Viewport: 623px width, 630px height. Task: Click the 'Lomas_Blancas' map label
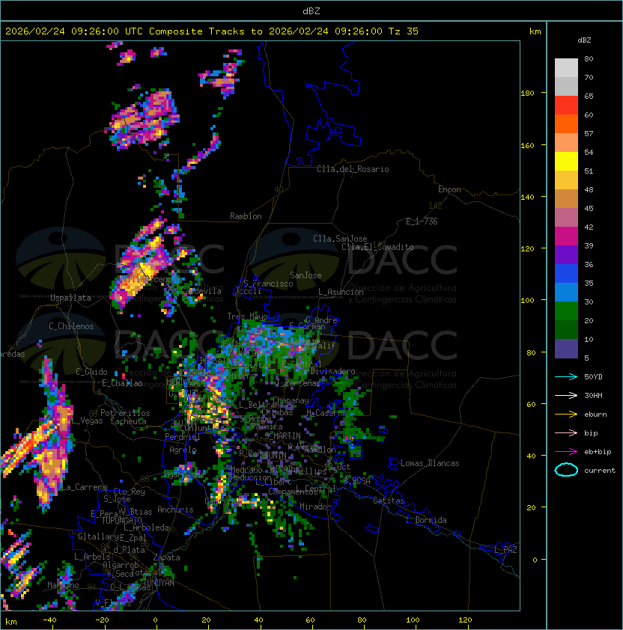tap(430, 463)
